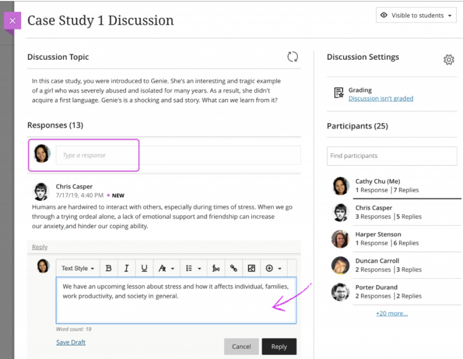Select Cathy Chu (Me) participant avatar
Image resolution: width=463 pixels, height=359 pixels.
click(340, 186)
